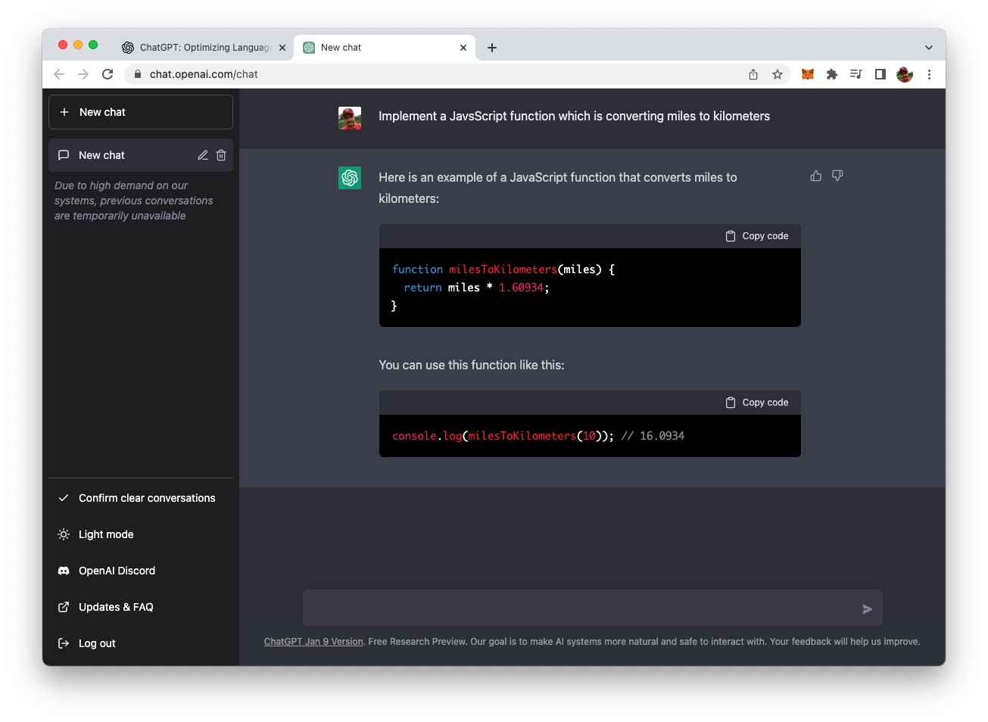Image resolution: width=988 pixels, height=722 pixels.
Task: Rename the New chat conversation with pencil icon
Action: coord(203,155)
